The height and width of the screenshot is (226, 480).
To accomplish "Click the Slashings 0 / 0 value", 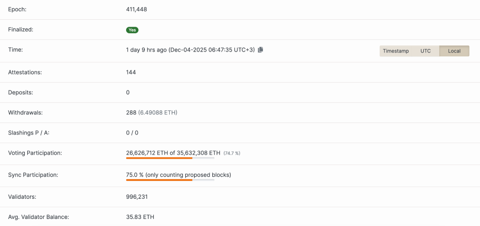I will pos(132,133).
